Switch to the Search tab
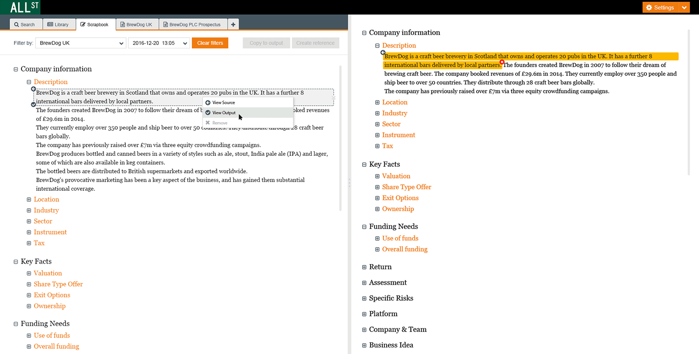 [x=26, y=24]
